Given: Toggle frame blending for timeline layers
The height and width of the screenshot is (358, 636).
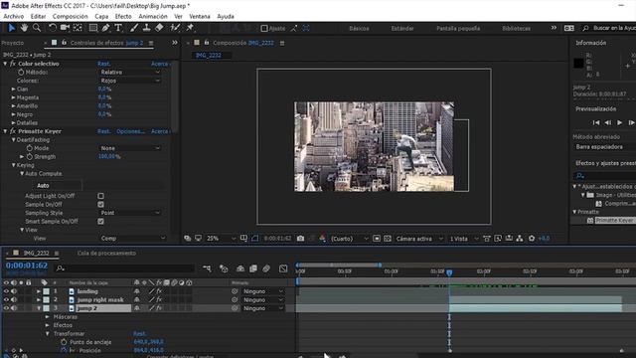Looking at the screenshot, I should (x=253, y=268).
